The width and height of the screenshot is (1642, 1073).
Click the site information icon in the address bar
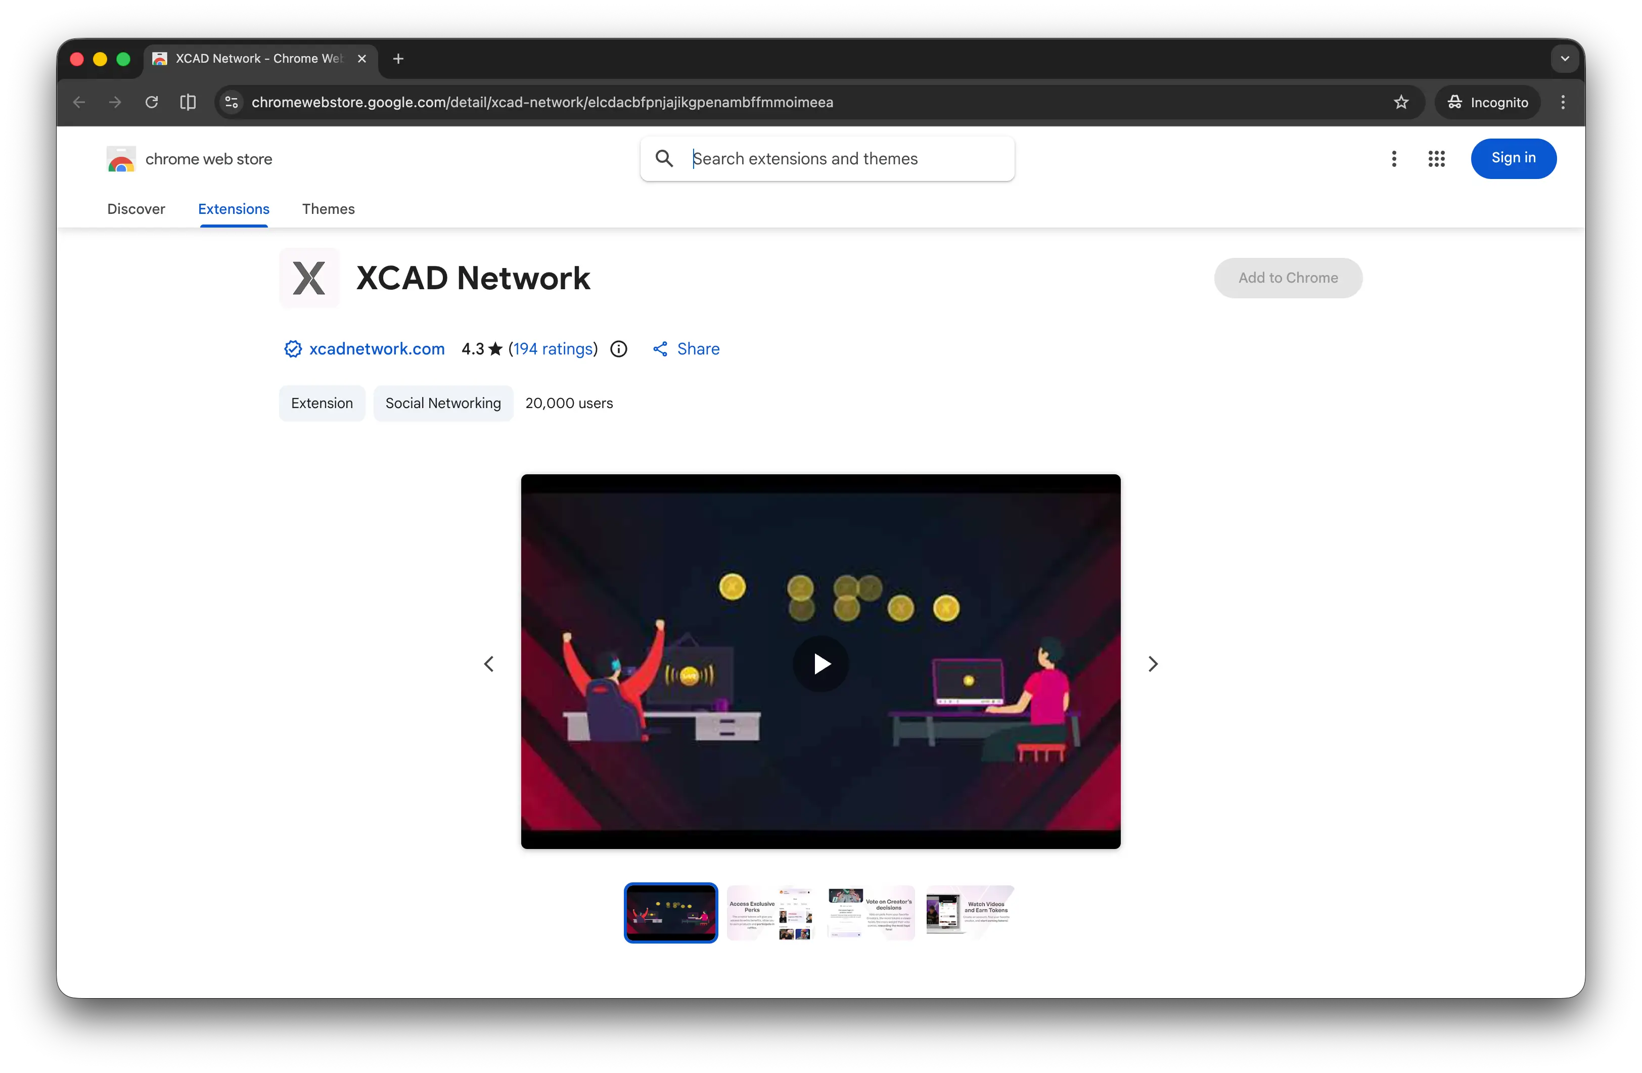(232, 102)
